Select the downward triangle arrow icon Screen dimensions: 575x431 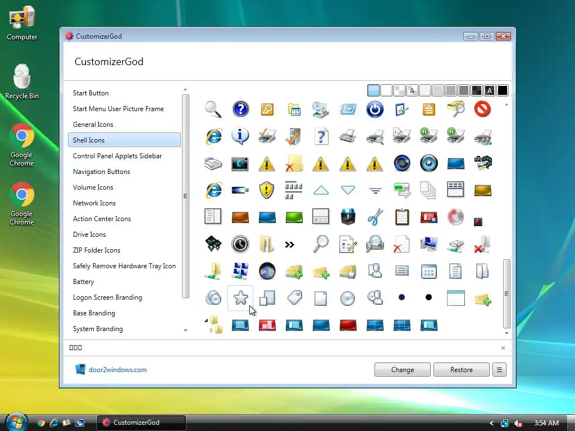348,190
